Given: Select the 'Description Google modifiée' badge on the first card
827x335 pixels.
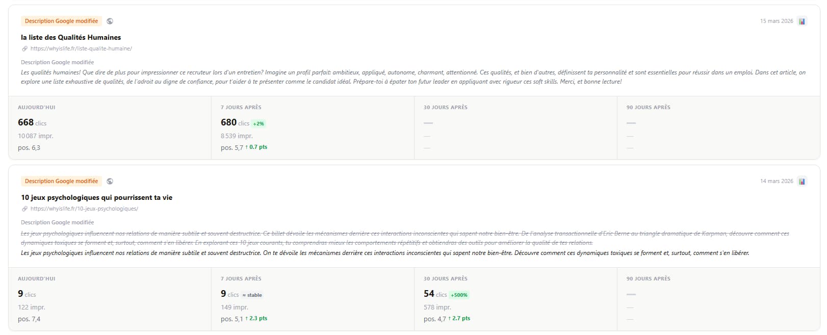Looking at the screenshot, I should pyautogui.click(x=61, y=21).
